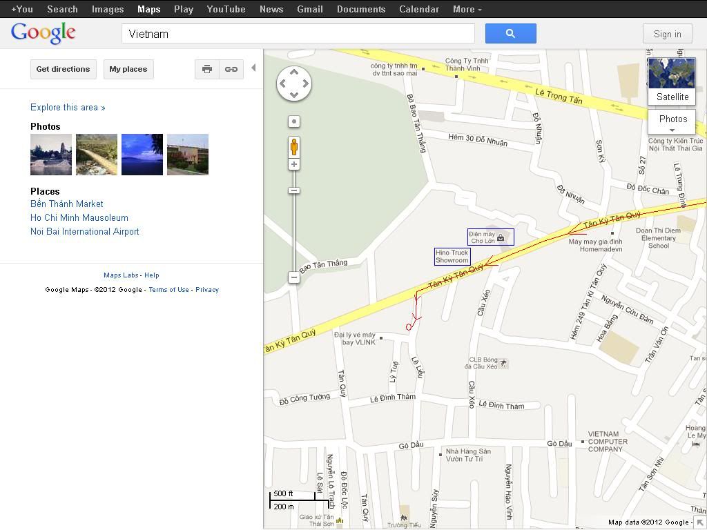The width and height of the screenshot is (707, 530).
Task: Open the Terms of Use link
Action: click(169, 289)
